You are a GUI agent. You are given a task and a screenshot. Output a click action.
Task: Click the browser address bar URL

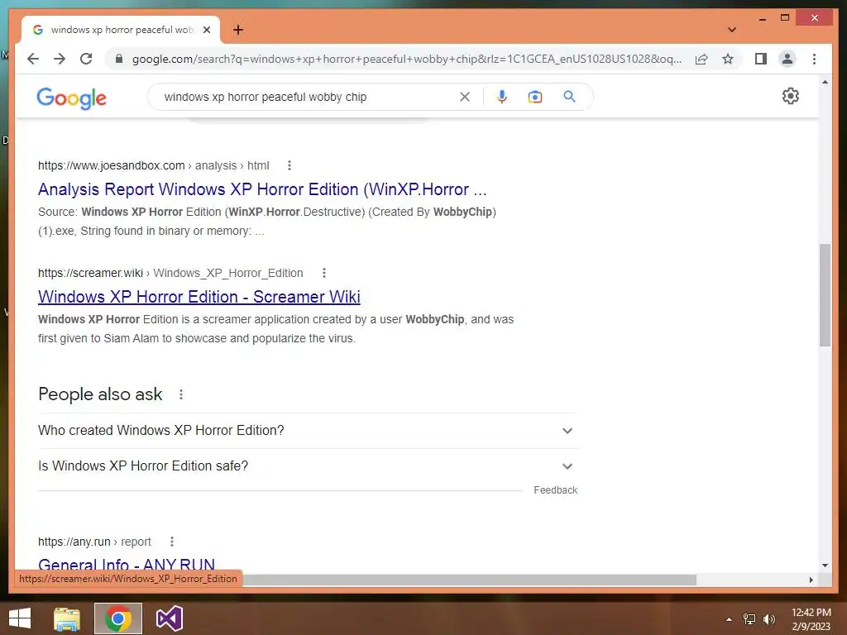click(406, 59)
